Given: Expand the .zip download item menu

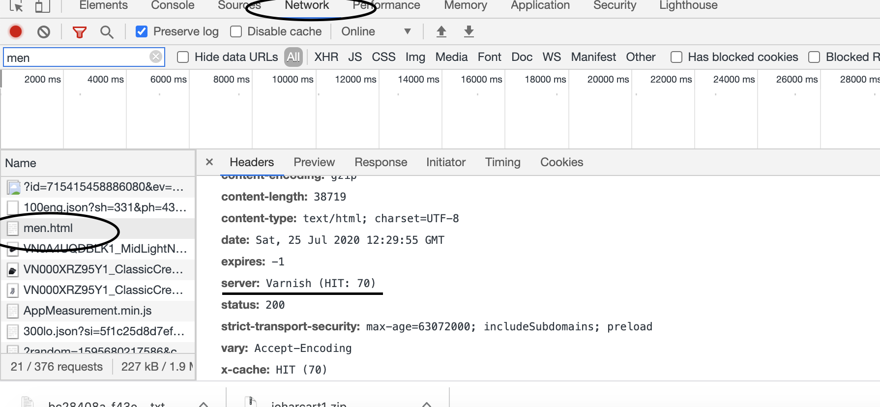Looking at the screenshot, I should pyautogui.click(x=427, y=404).
